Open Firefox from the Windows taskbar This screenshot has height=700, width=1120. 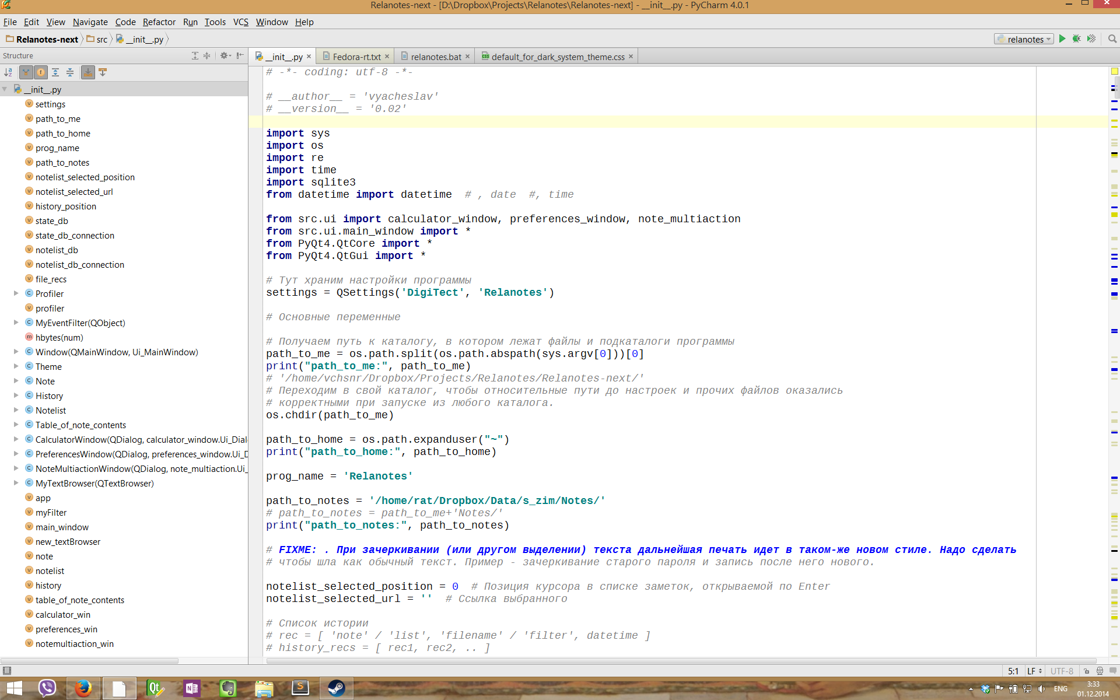click(83, 688)
